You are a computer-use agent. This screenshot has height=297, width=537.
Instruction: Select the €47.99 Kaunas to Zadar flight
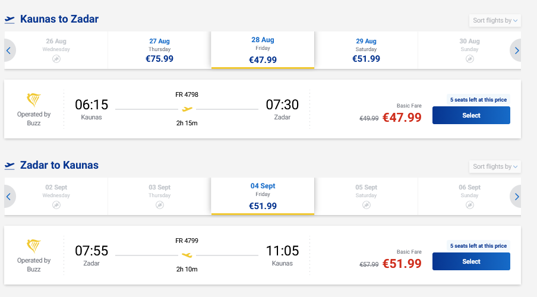[471, 115]
